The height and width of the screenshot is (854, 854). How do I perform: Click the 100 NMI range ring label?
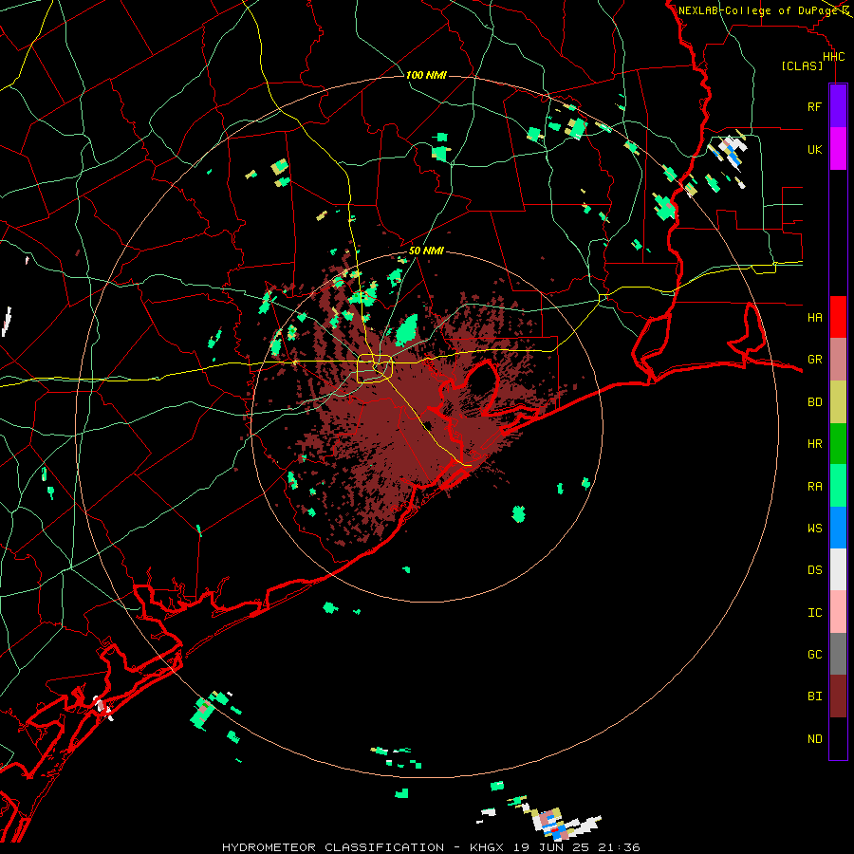[426, 75]
